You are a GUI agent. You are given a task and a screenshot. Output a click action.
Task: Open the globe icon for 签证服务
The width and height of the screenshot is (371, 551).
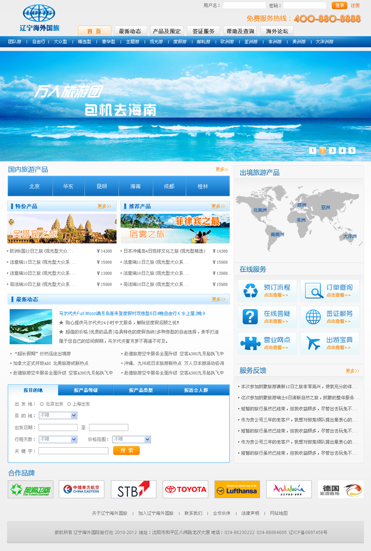coord(313,317)
